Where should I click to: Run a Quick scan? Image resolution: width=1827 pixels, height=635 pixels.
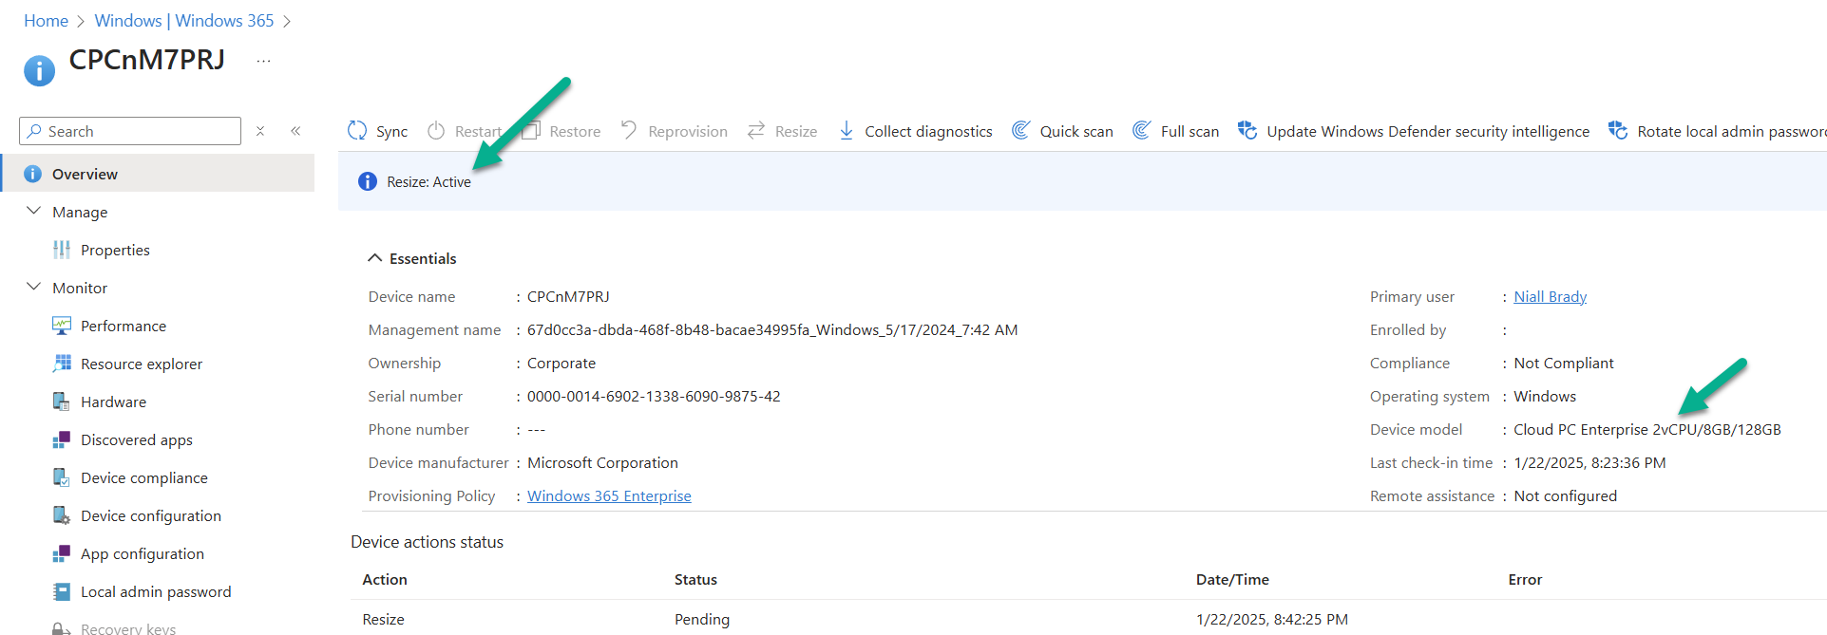coord(1062,131)
